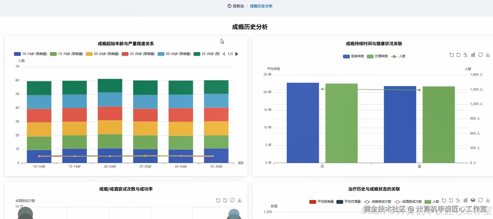This screenshot has height=219, width=493.
Task: Click the 治疗历史与成瘾状态的关联 chart title
Action: click(374, 189)
